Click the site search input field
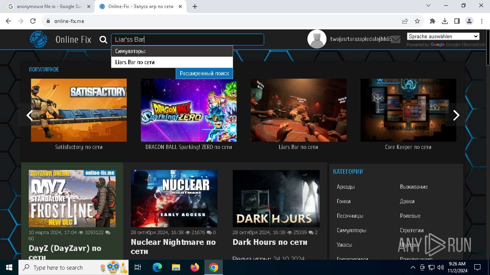This screenshot has height=275, width=490. click(x=188, y=39)
